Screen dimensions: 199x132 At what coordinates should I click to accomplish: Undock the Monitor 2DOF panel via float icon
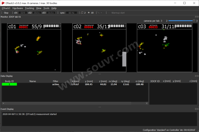[196, 17]
